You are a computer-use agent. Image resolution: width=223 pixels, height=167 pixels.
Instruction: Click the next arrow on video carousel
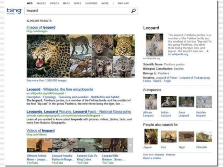pyautogui.click(x=130, y=145)
